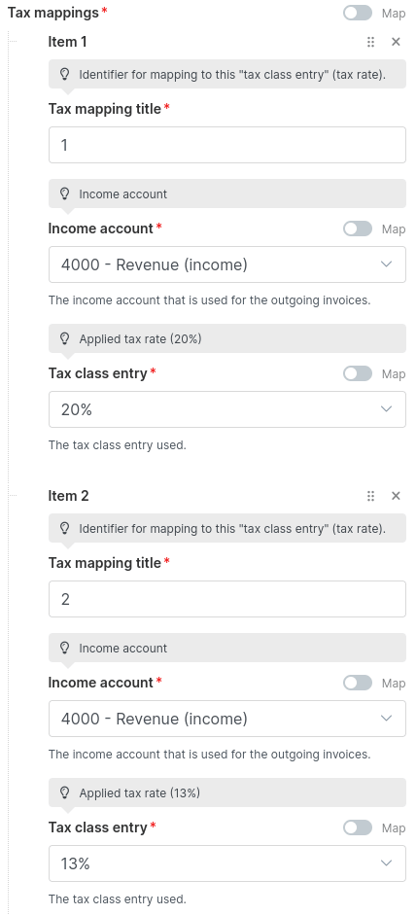Click the drag handle icon for Item 2

370,496
